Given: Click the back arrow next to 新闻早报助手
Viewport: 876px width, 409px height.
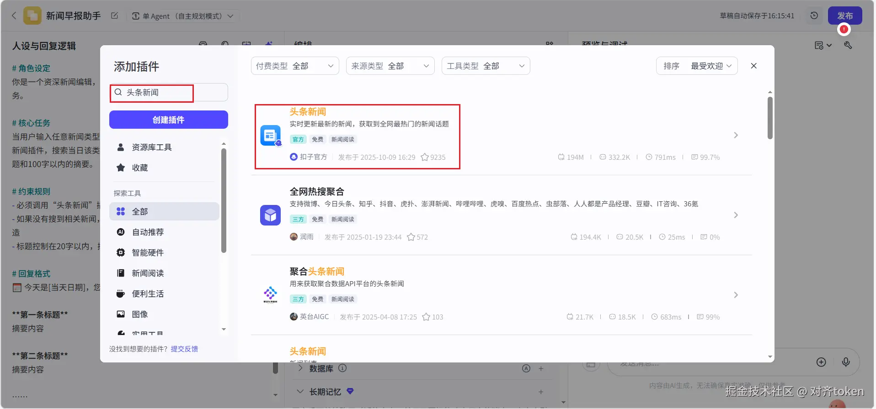Looking at the screenshot, I should [14, 16].
